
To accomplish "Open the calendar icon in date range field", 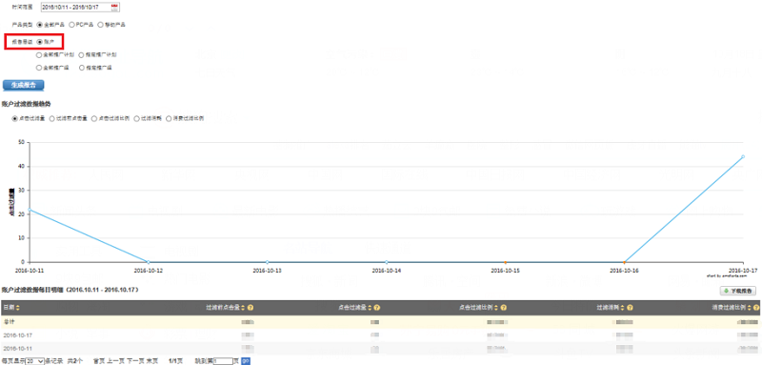I will 114,7.
